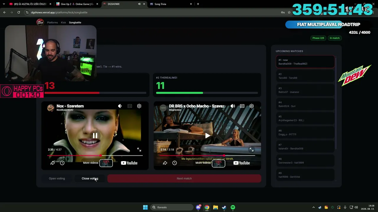Image resolution: width=378 pixels, height=212 pixels.
Task: Open the Songbattle nav link
Action: [75, 22]
